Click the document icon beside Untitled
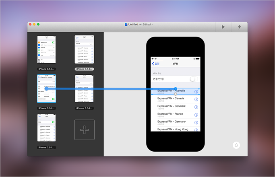Image resolution: width=275 pixels, height=177 pixels. [126, 25]
